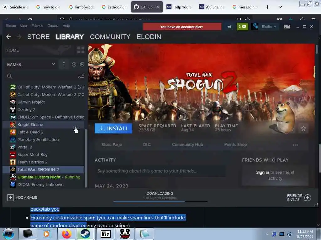Select the Portal 2 game icon
Viewport: 321px width, 240px height.
13,147
